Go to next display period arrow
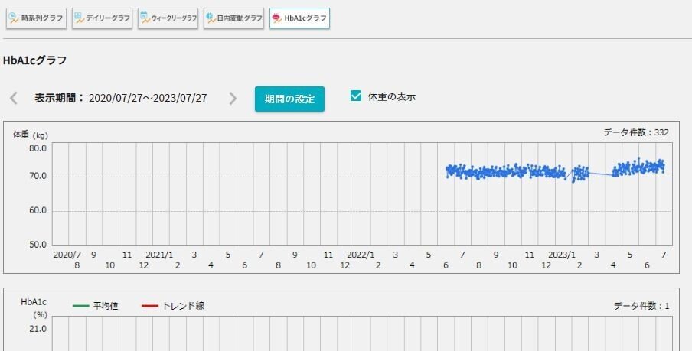Image resolution: width=692 pixels, height=351 pixels. pyautogui.click(x=233, y=99)
